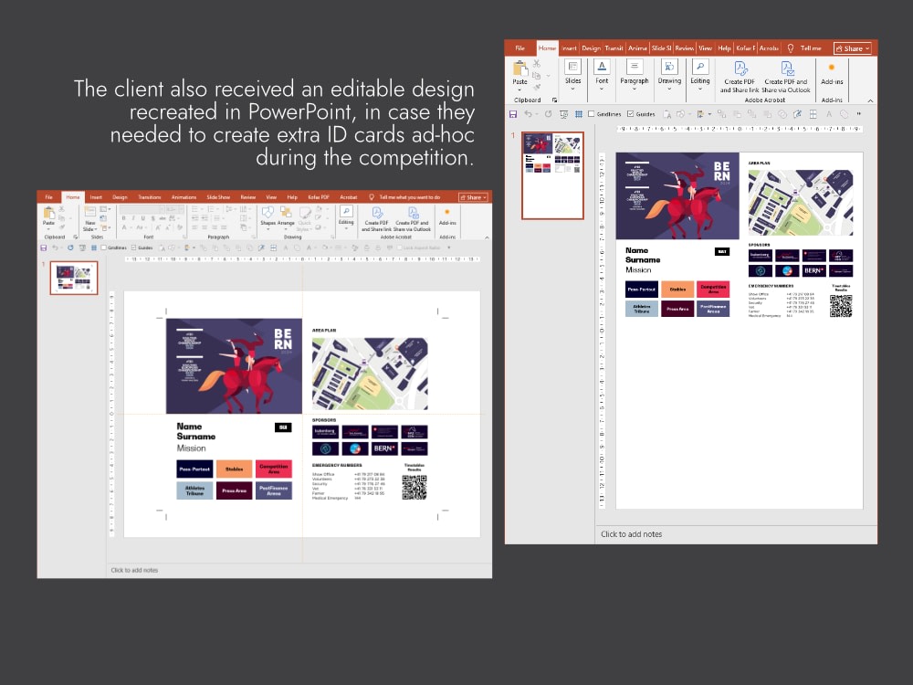
Task: Select QR code on right window slide
Action: coord(841,306)
